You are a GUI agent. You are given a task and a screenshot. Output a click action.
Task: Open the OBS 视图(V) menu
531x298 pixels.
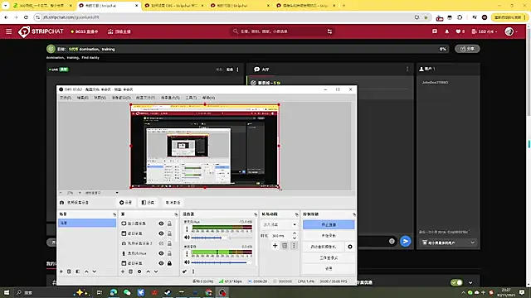pos(100,98)
